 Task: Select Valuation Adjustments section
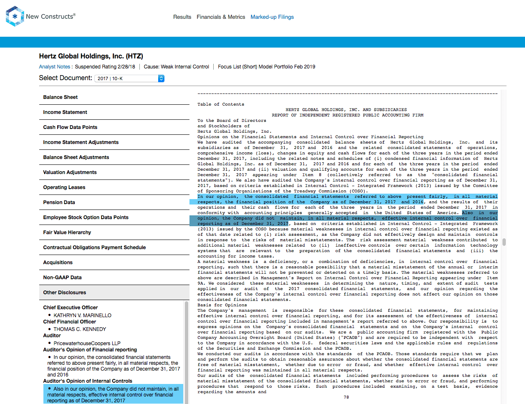(x=114, y=172)
